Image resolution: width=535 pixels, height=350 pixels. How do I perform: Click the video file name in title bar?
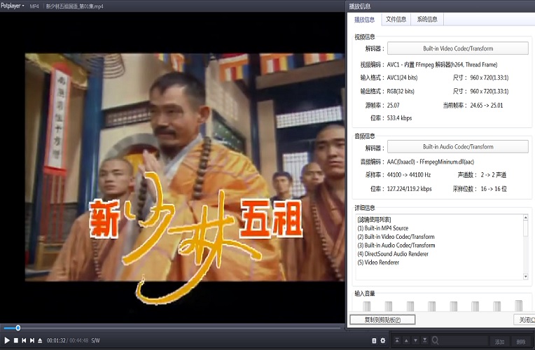coord(75,6)
